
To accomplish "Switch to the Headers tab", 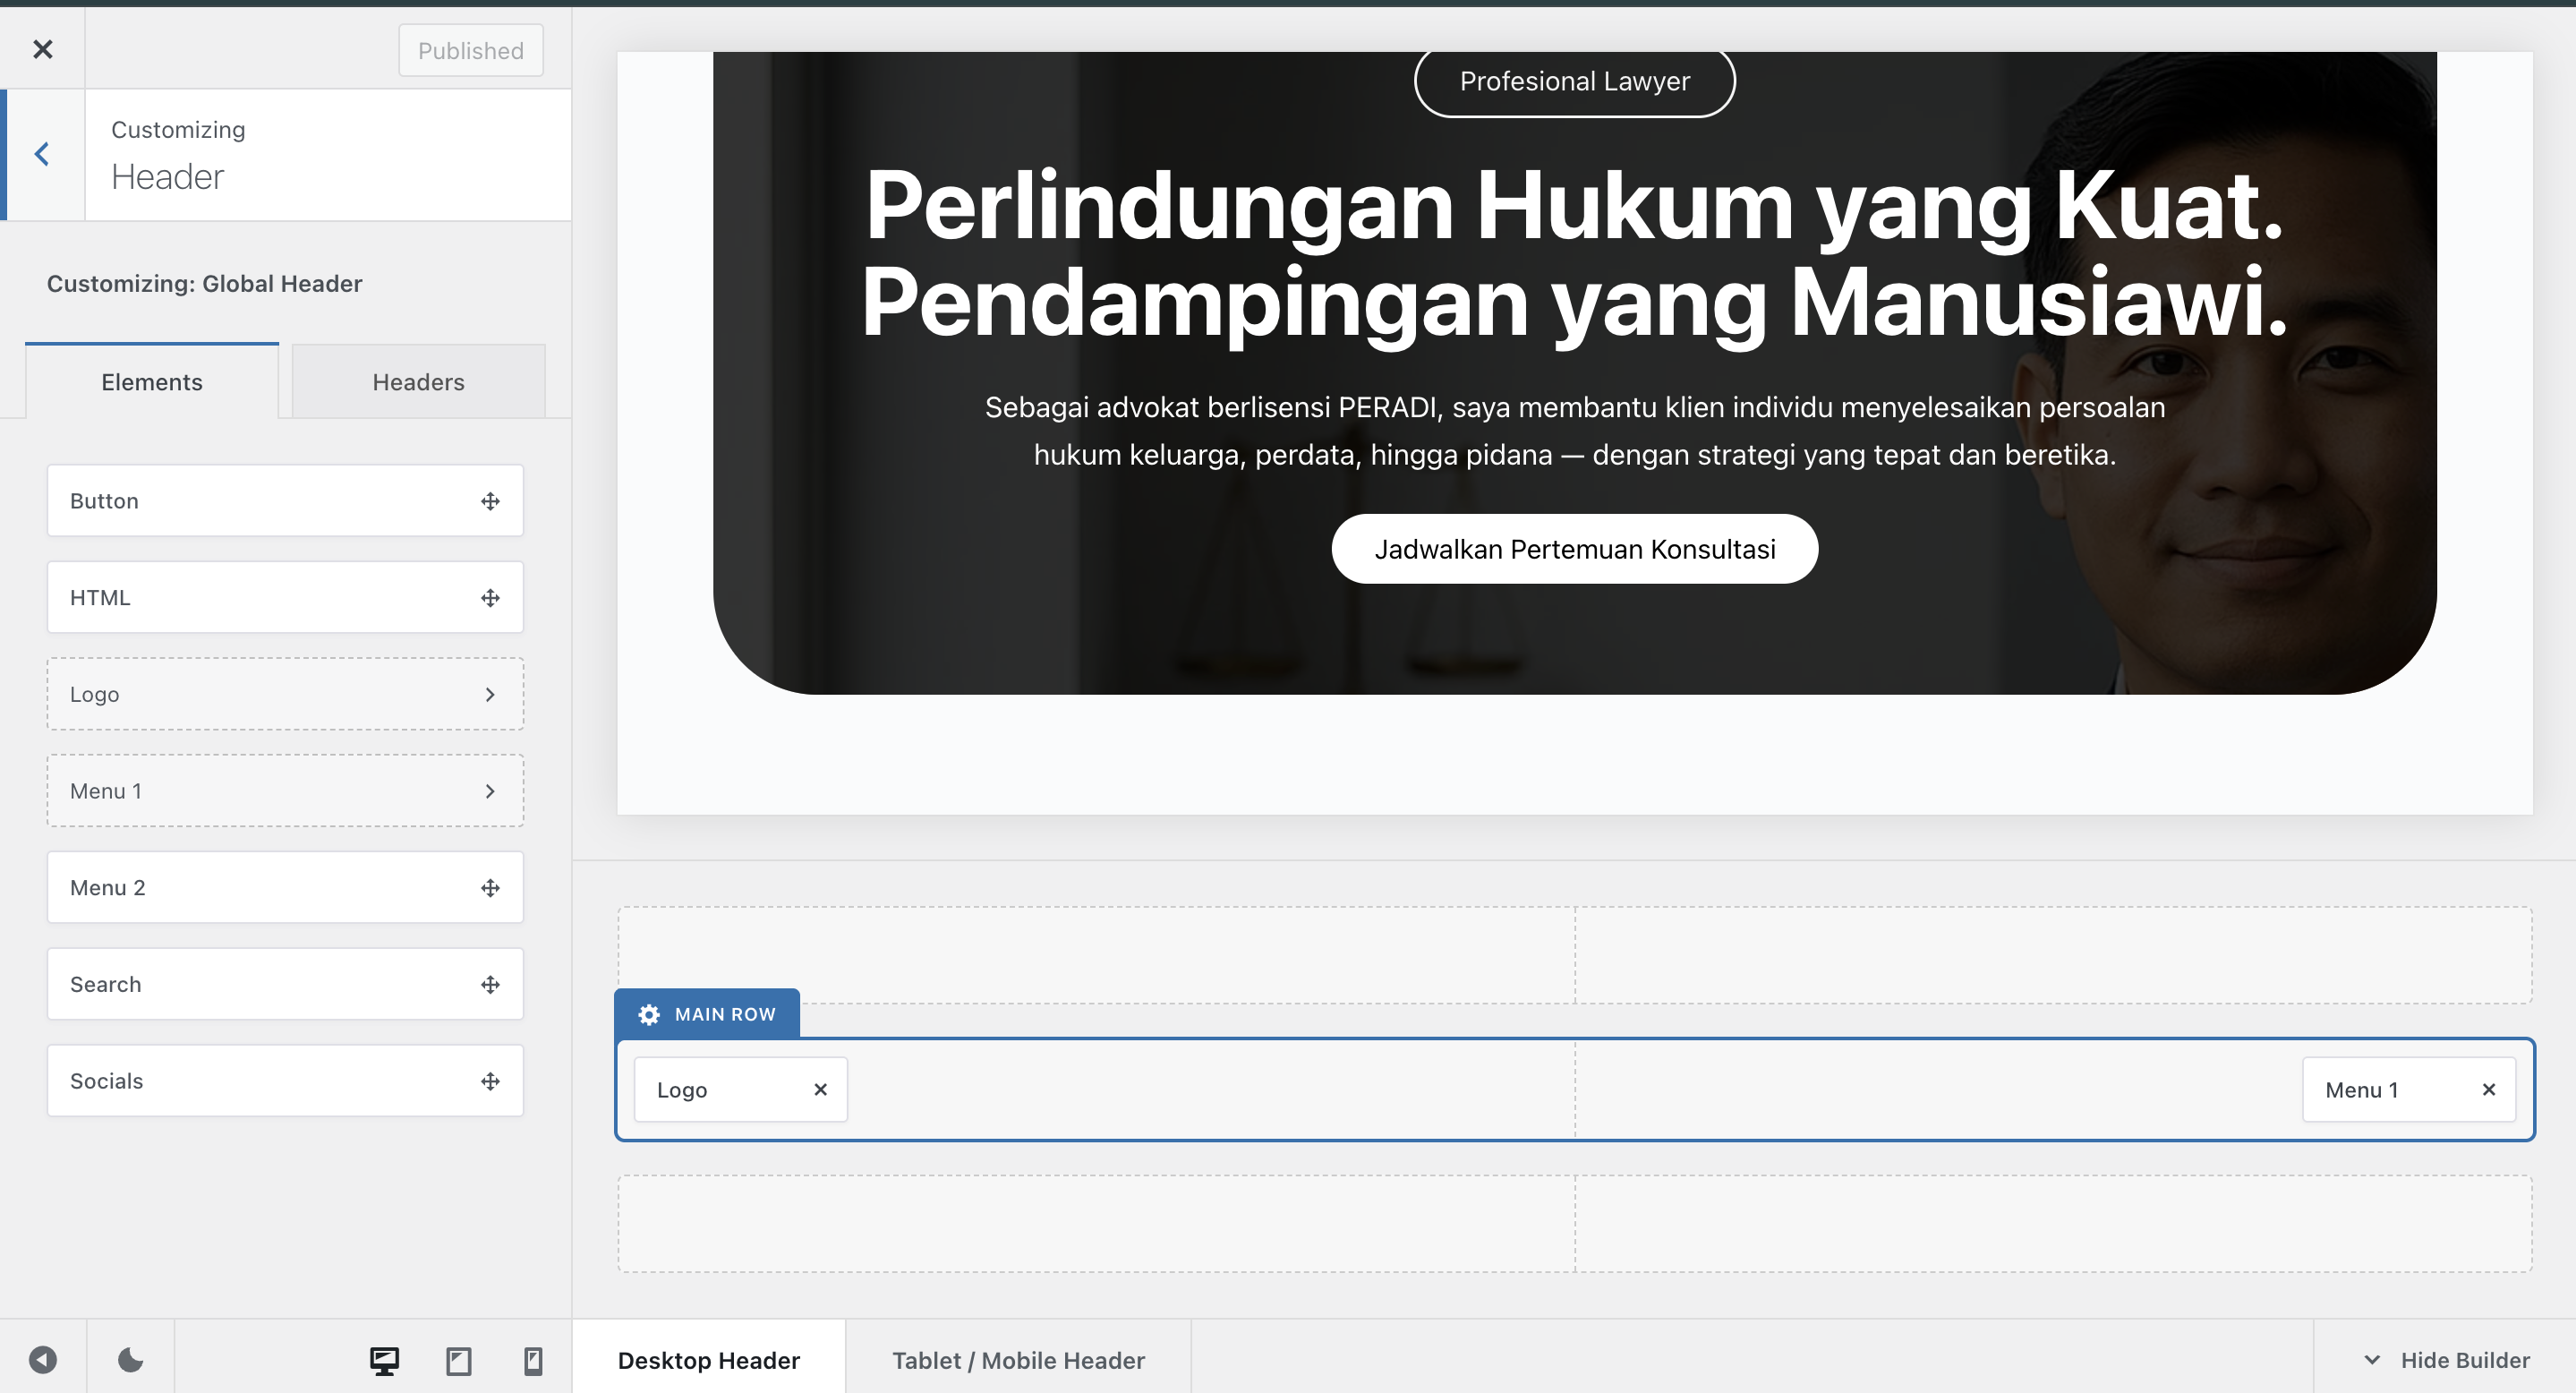I will [418, 381].
